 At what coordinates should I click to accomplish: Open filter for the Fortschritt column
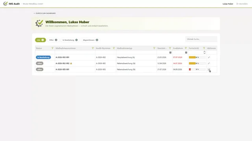(x=204, y=48)
